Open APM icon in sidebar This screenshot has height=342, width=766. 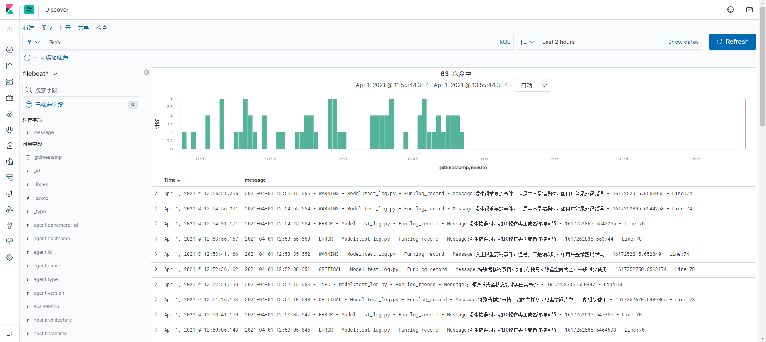pos(10,178)
